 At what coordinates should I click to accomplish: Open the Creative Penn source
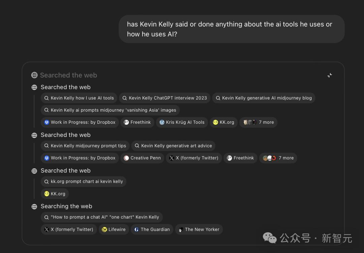click(142, 158)
